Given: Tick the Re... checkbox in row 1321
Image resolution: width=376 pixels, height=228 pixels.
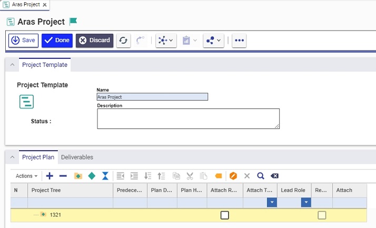Looking at the screenshot, I should click(x=322, y=215).
